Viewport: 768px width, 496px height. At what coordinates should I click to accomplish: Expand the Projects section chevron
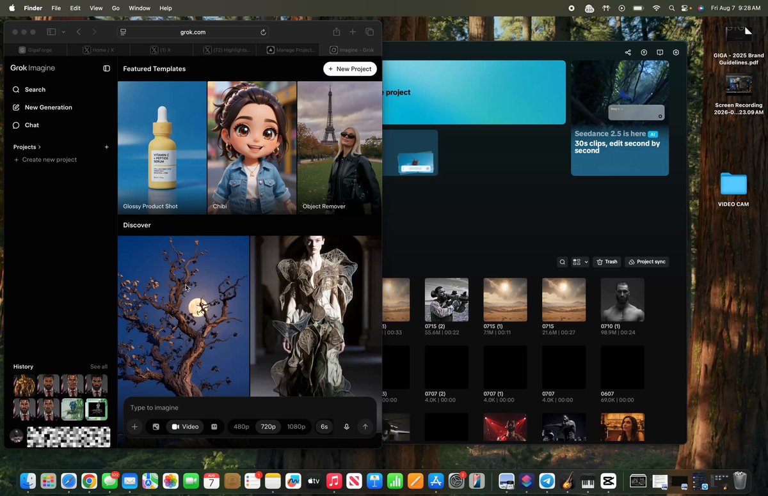(40, 147)
